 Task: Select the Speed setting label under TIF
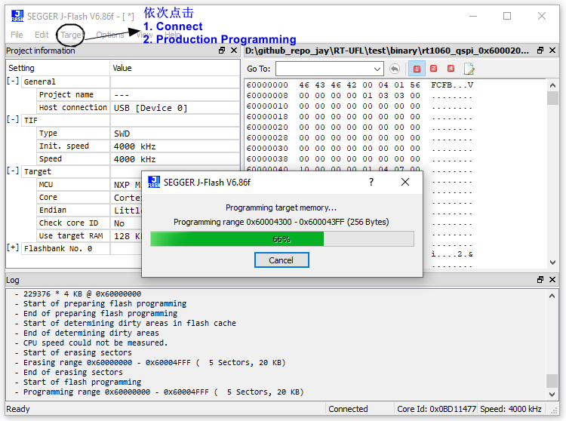coord(50,158)
